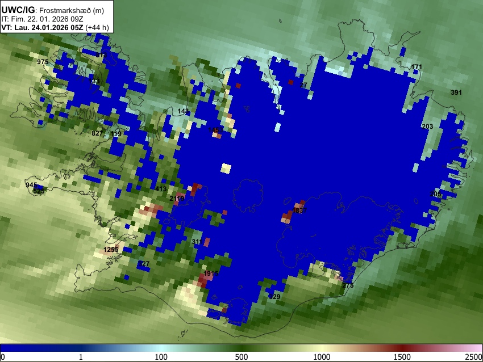Click the map value "827"

click(x=97, y=133)
